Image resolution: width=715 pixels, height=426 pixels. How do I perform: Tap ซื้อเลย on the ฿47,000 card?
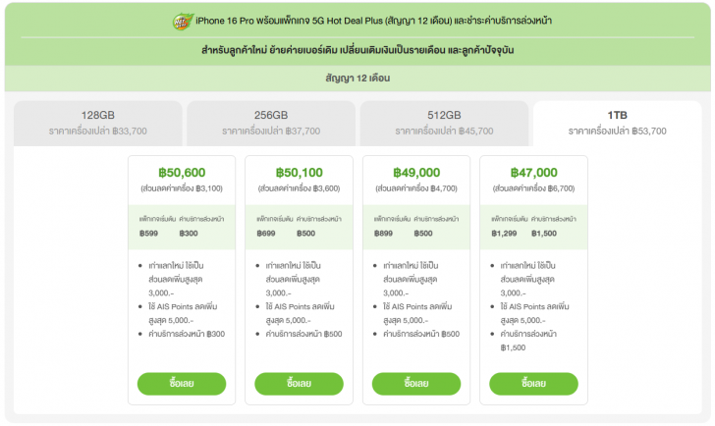coord(534,383)
